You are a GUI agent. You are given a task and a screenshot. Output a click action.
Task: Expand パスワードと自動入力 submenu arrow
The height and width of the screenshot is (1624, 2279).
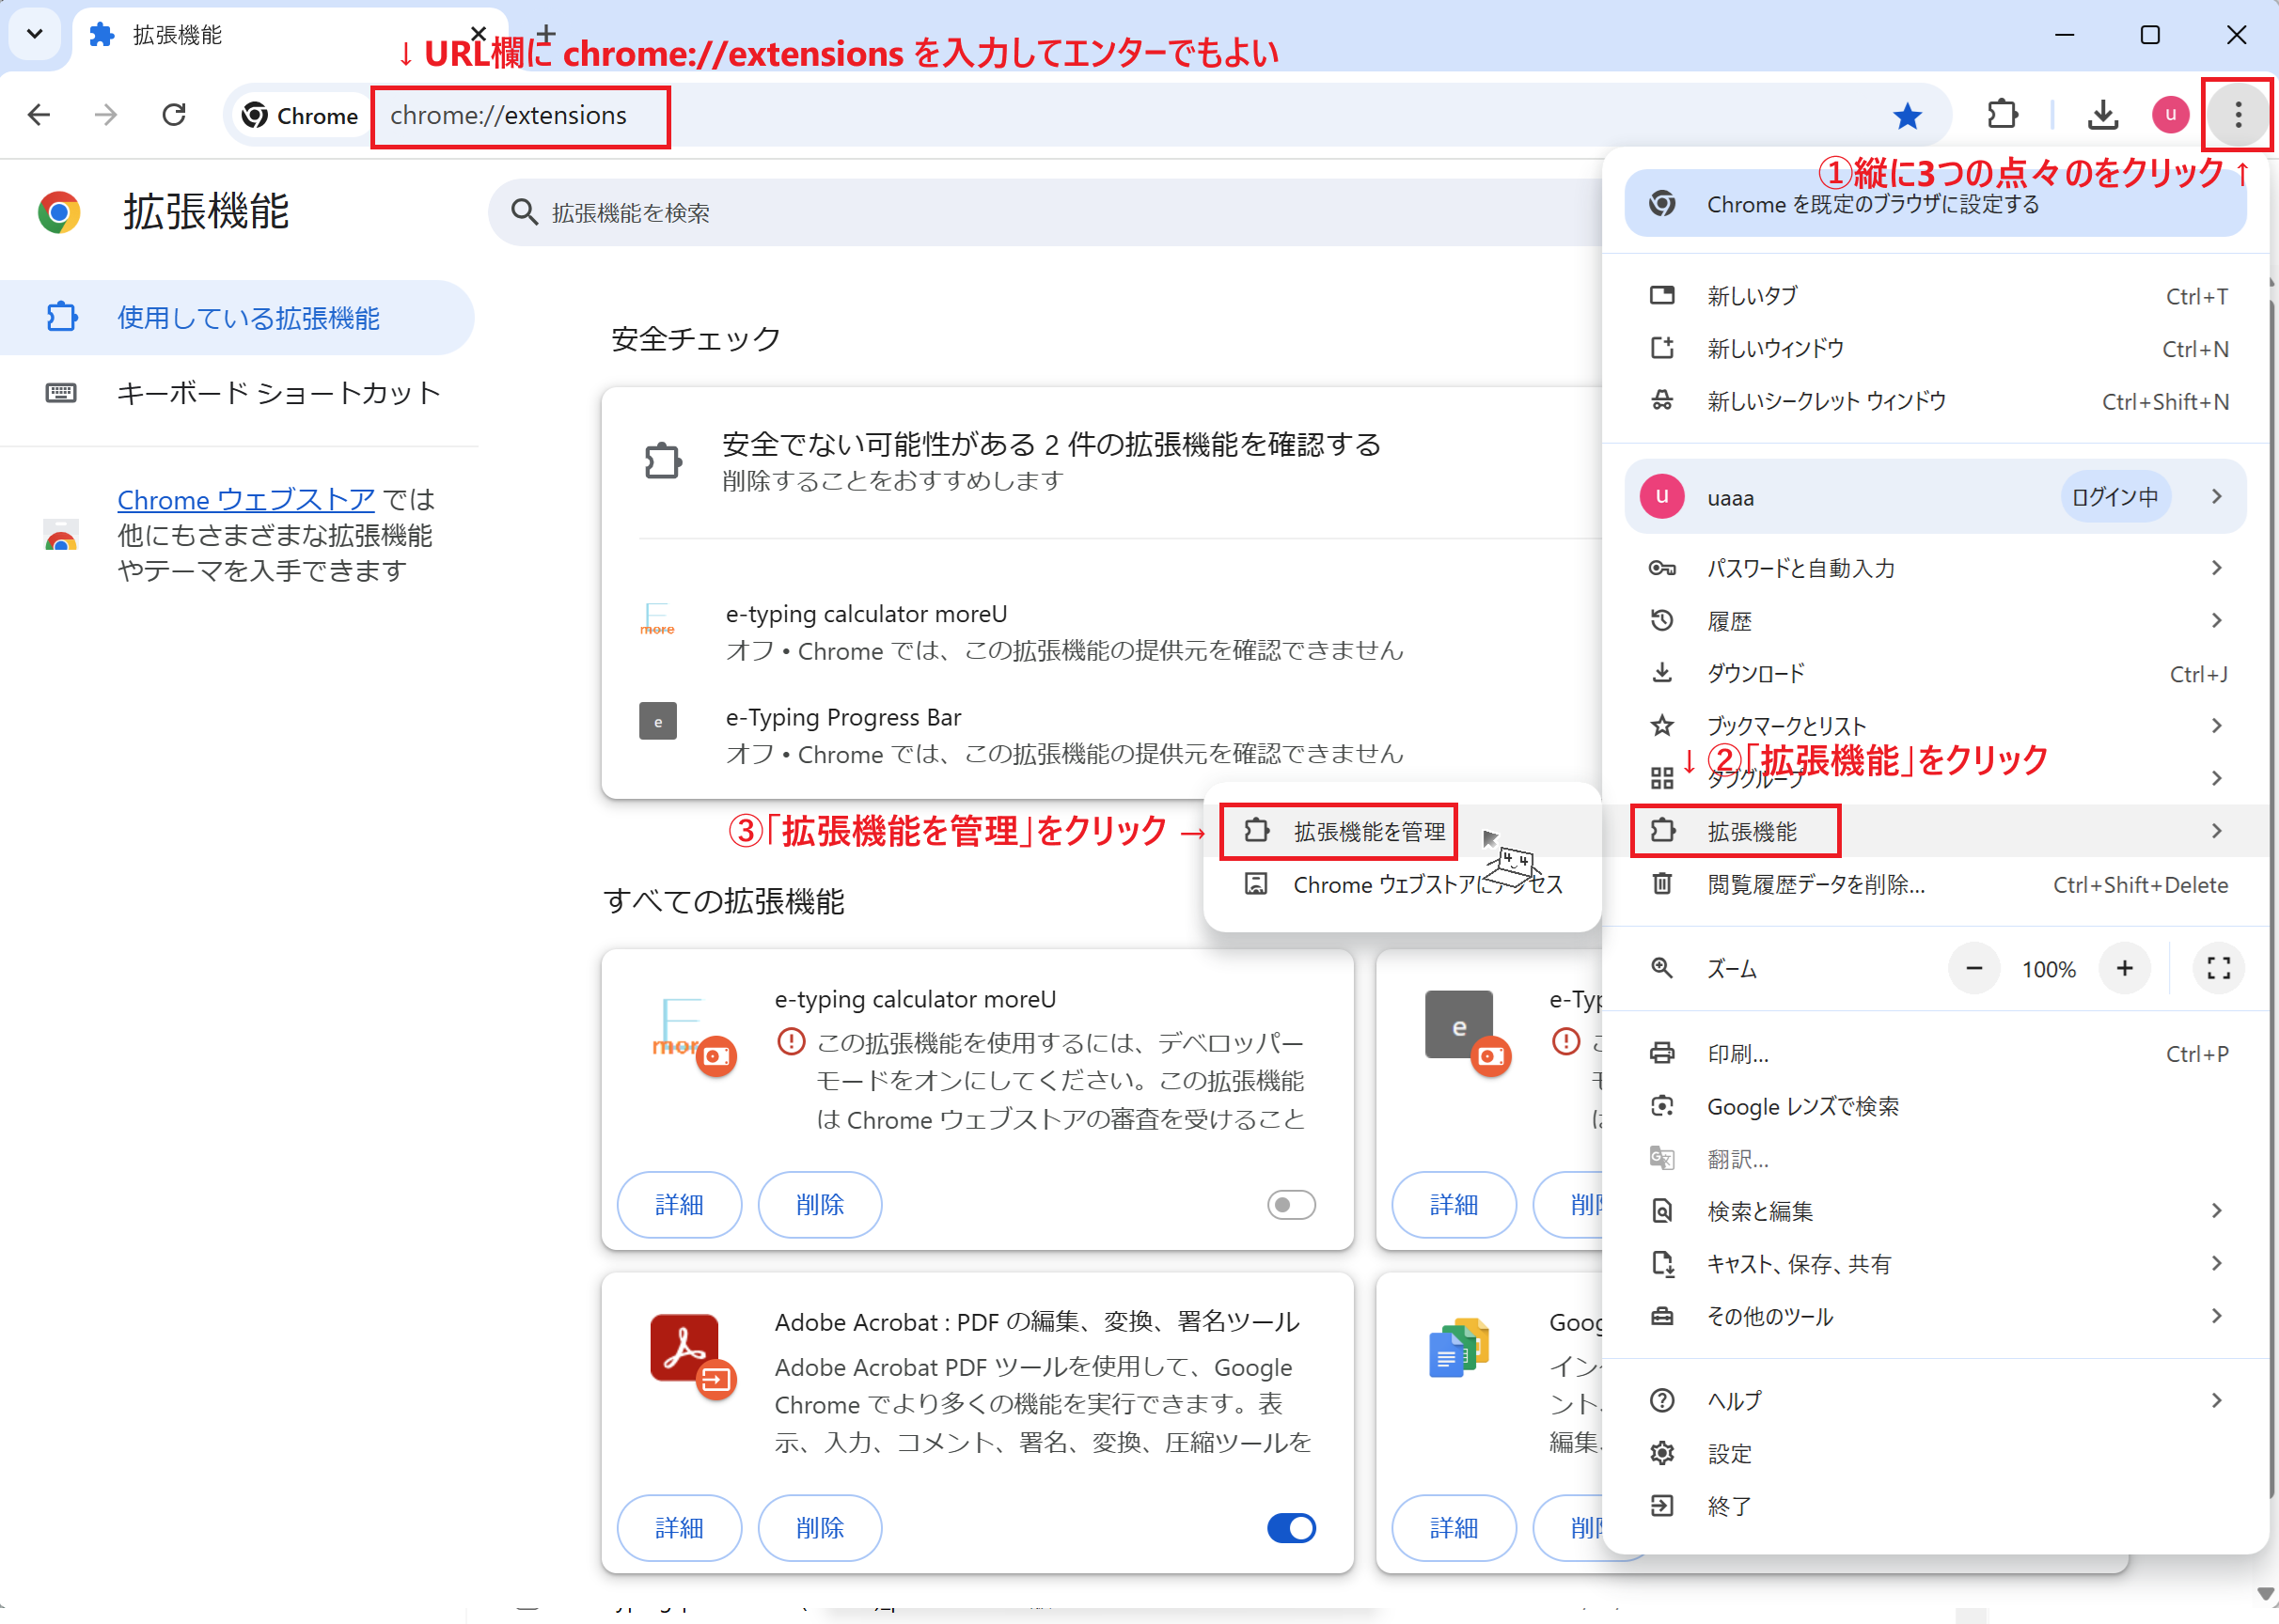[2216, 568]
